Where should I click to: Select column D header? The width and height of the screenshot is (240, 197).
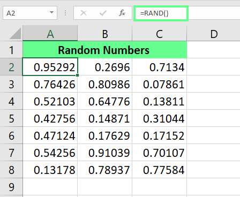pyautogui.click(x=214, y=34)
